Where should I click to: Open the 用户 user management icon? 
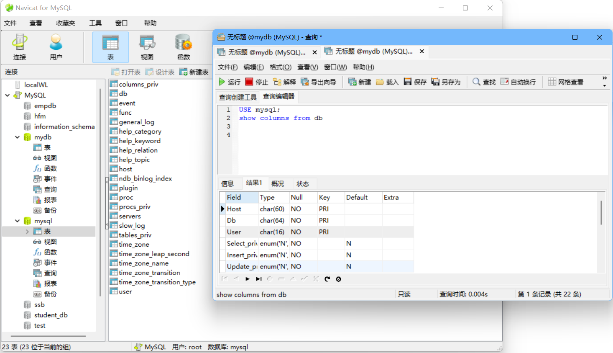point(56,47)
